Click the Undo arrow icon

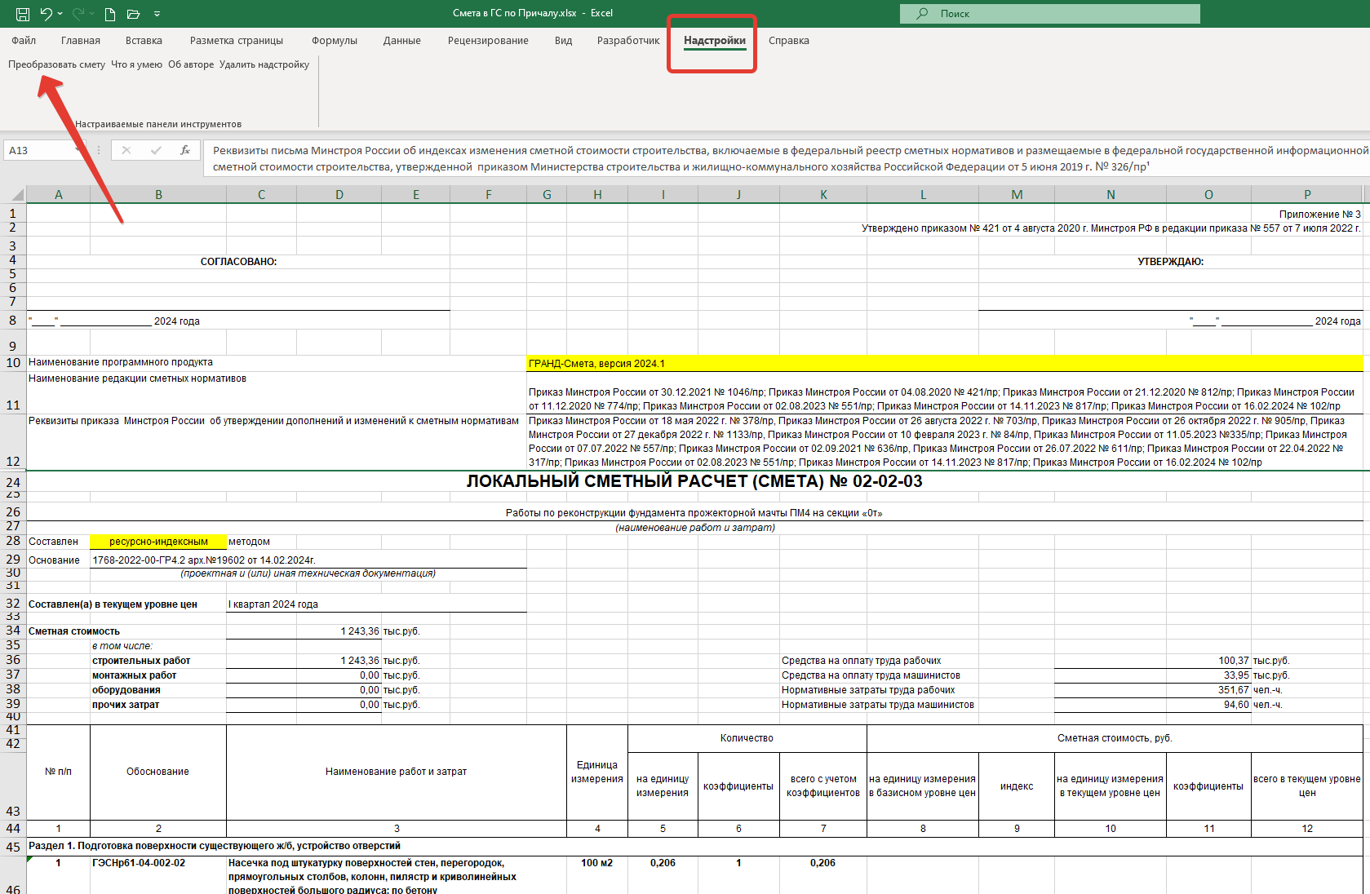(47, 14)
